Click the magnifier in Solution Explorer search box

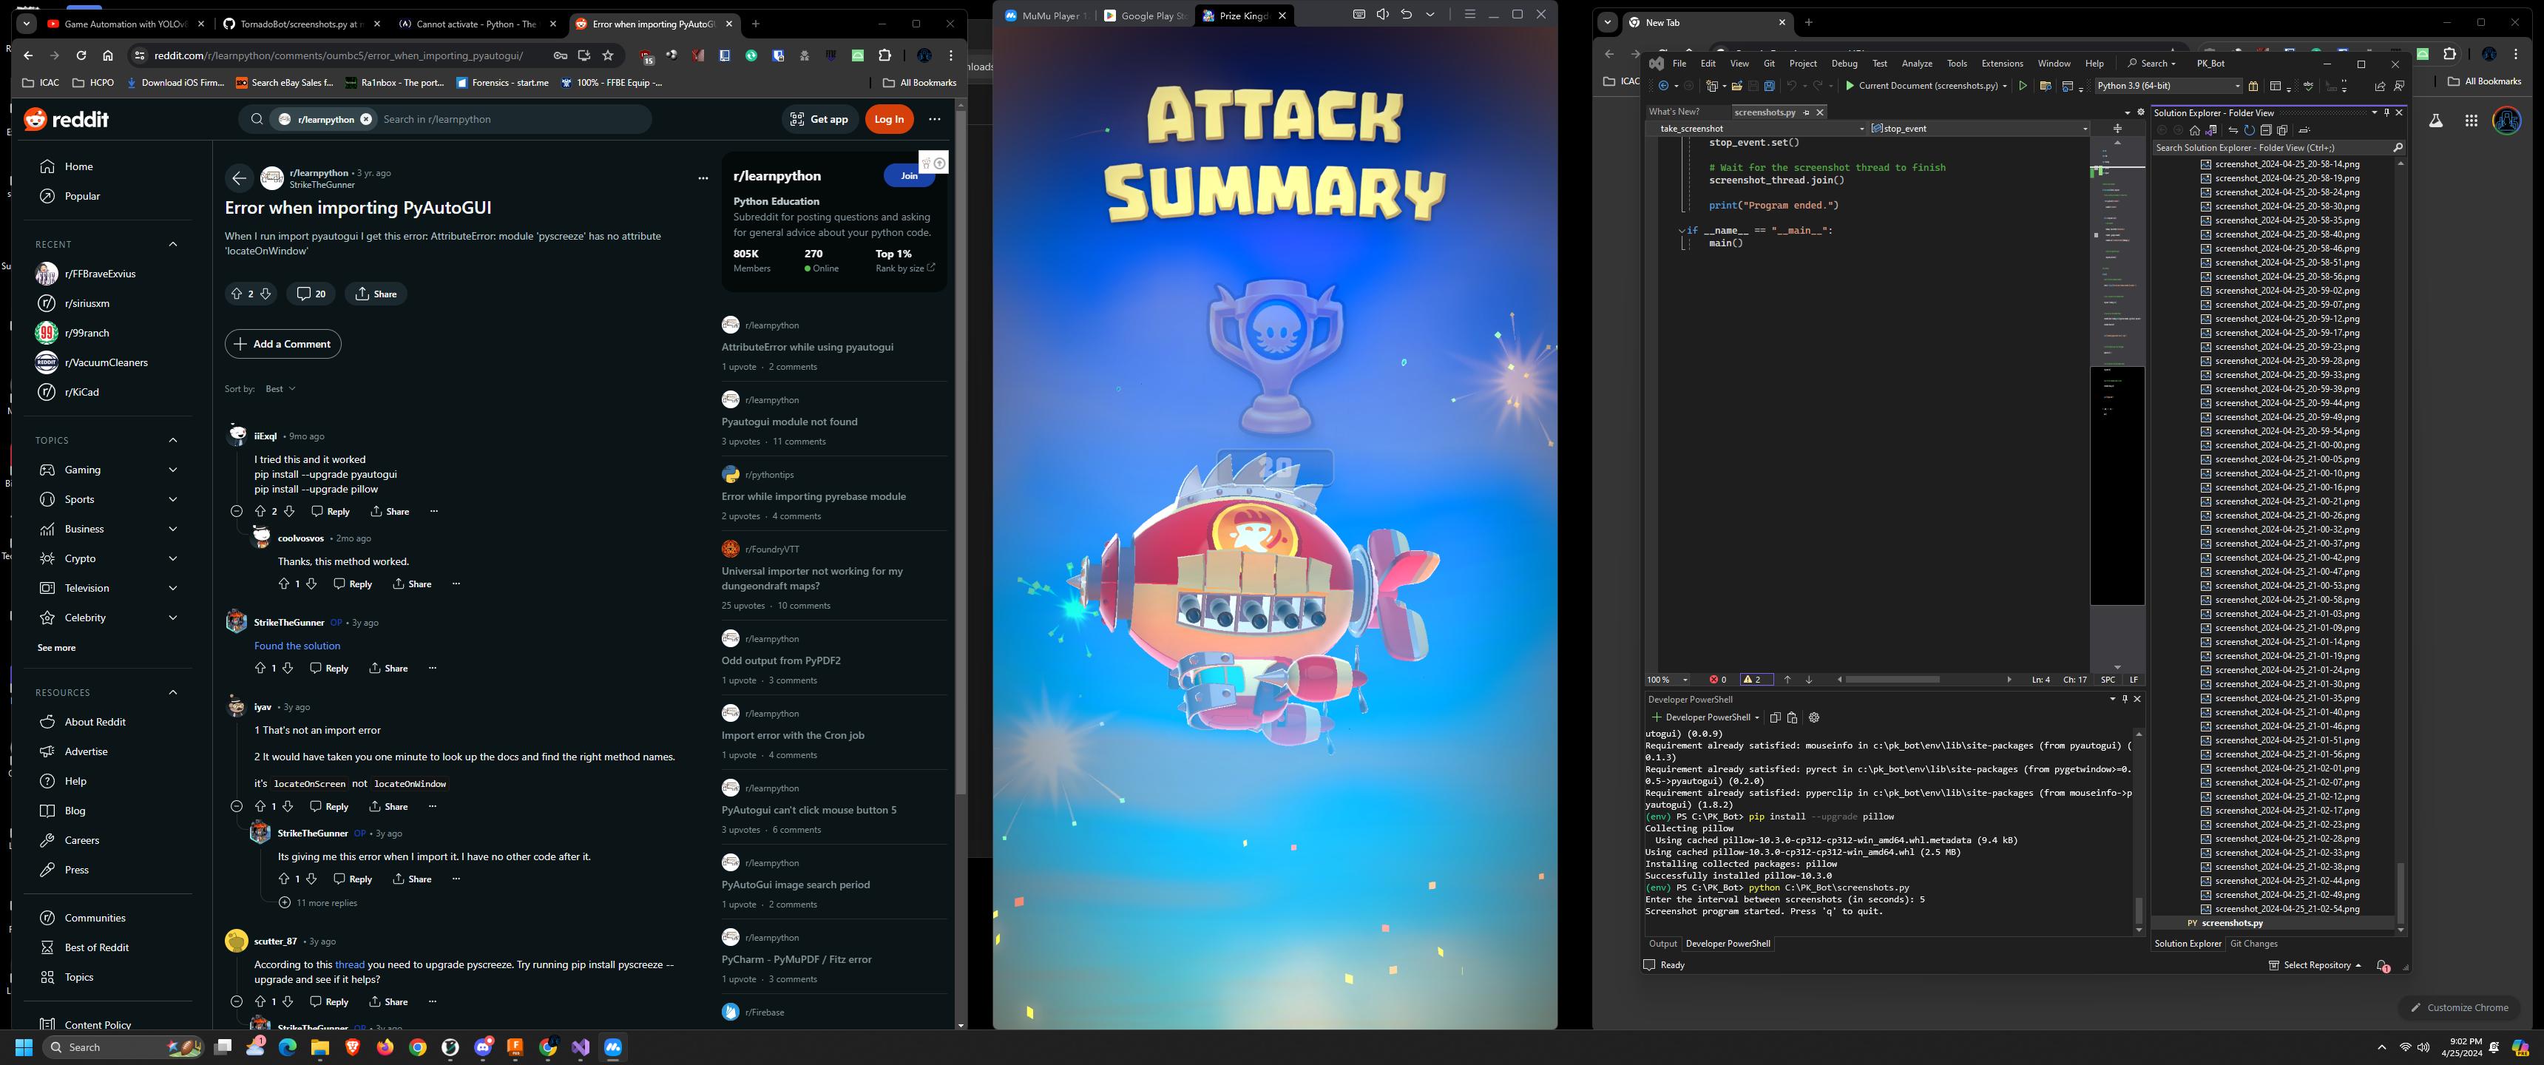click(2397, 147)
